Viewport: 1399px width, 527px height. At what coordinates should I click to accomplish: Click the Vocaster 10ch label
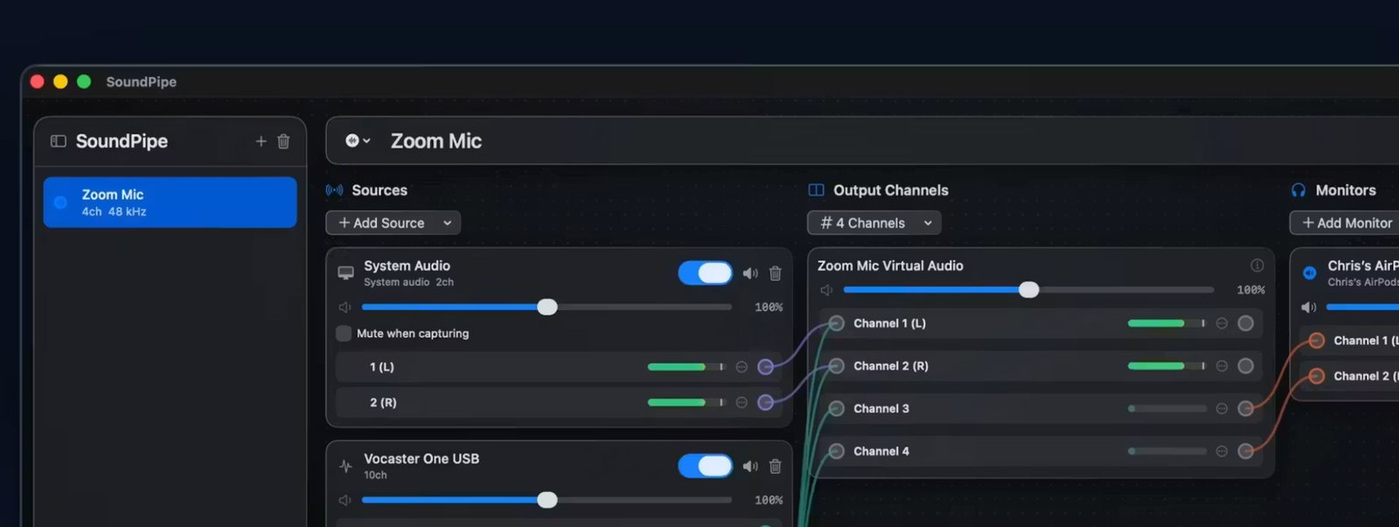coord(375,475)
